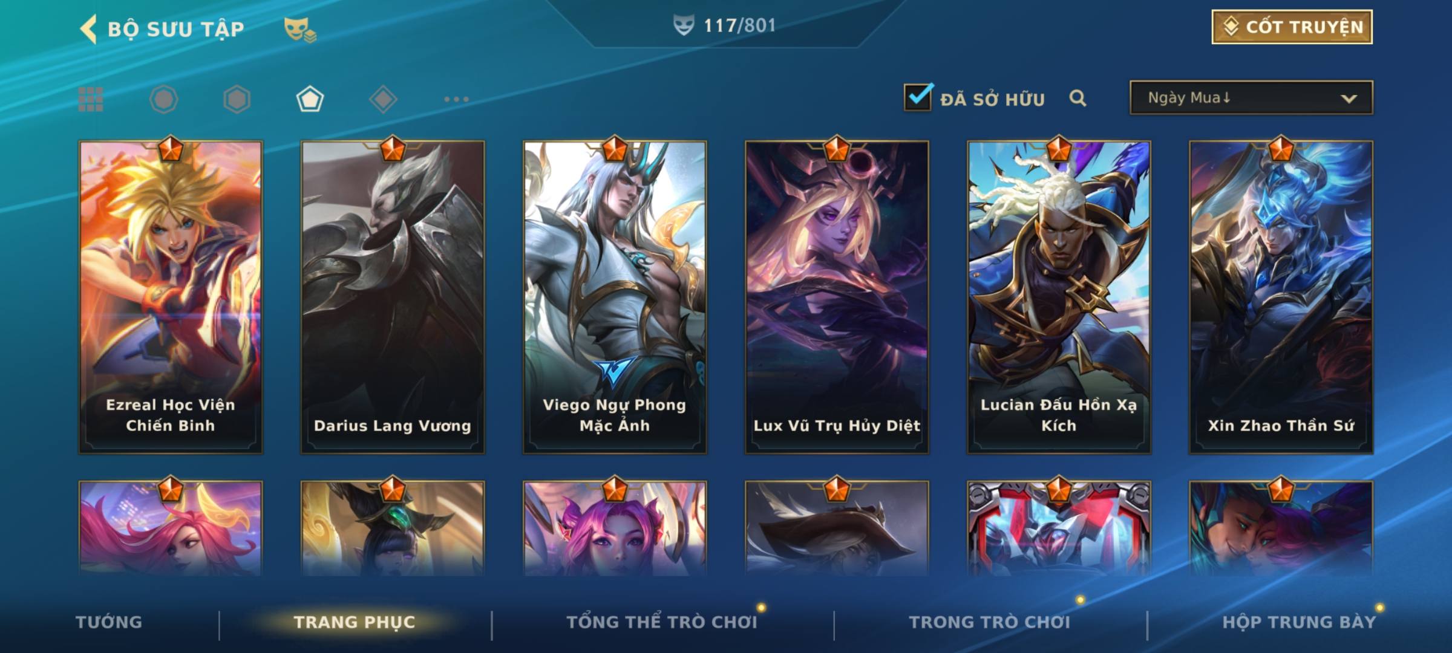Viewport: 1452px width, 653px height.
Task: Select the hexagon rarity filter icon
Action: click(x=237, y=99)
